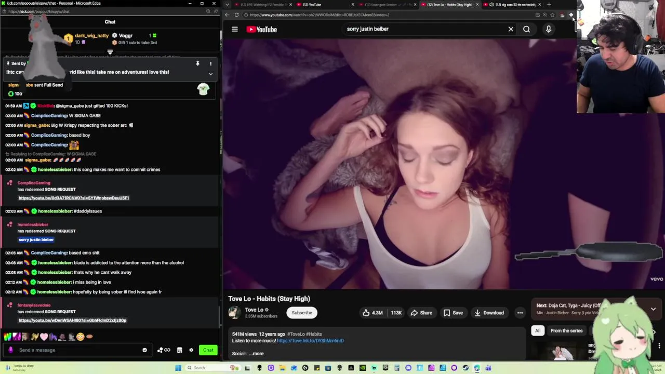Expand the Next: Doja Cat playlist panel
This screenshot has width=665, height=374.
pyautogui.click(x=653, y=309)
